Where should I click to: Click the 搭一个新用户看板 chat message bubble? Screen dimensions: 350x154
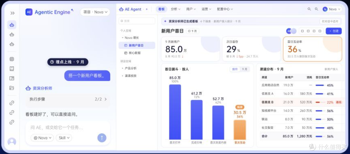pos(87,76)
